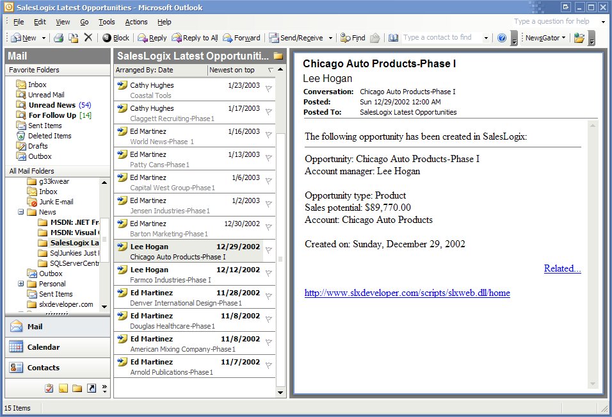Collapse the News folder tree
Image resolution: width=612 pixels, height=417 pixels.
pyautogui.click(x=20, y=212)
